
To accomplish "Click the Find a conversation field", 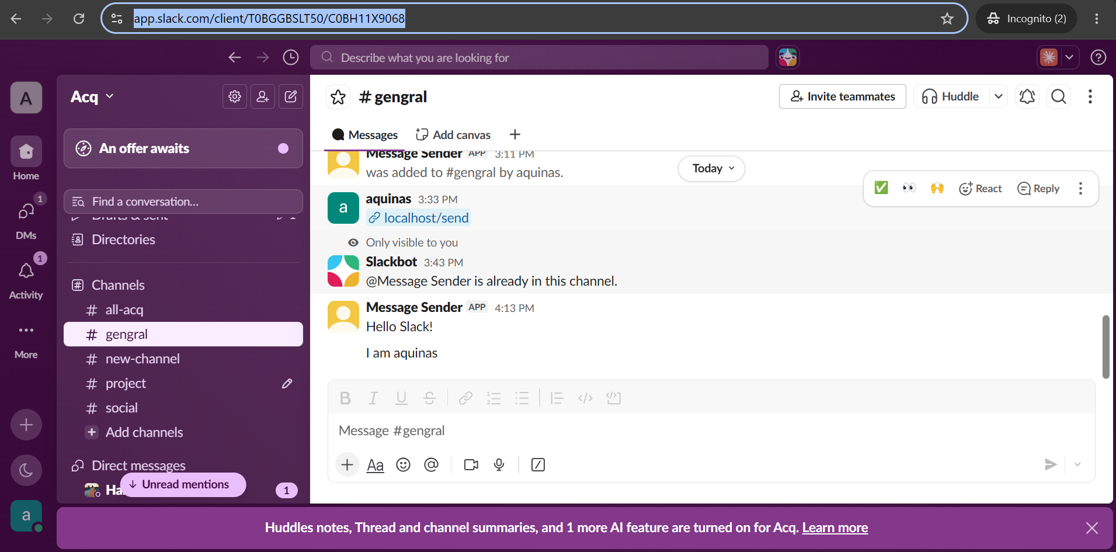I will pos(183,202).
